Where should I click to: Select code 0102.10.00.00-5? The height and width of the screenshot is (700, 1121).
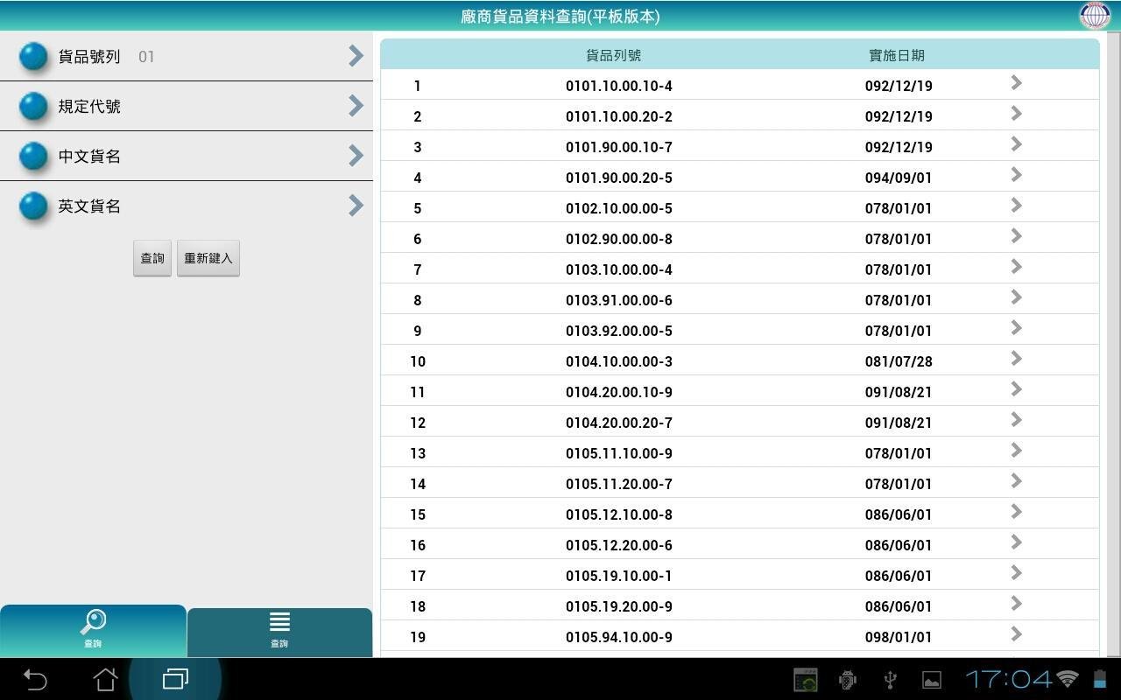click(618, 208)
